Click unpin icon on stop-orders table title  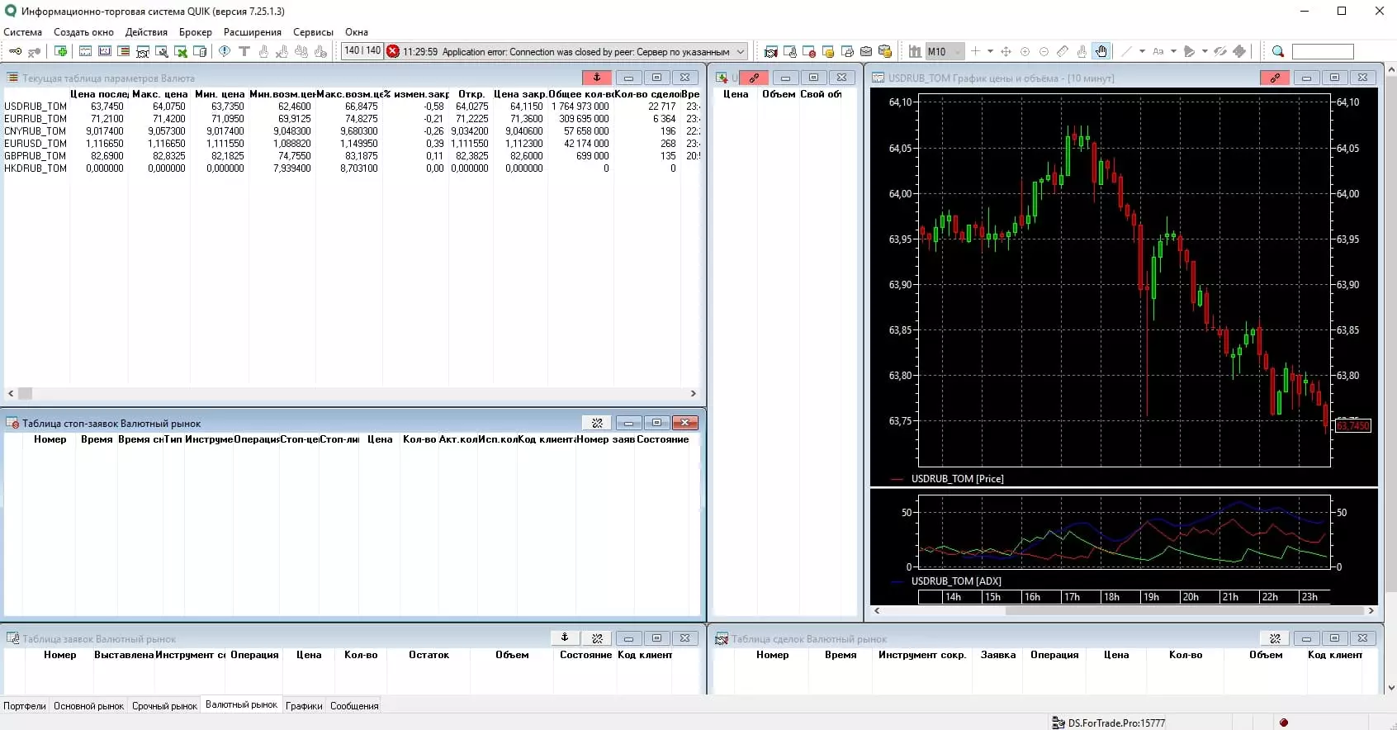point(597,423)
